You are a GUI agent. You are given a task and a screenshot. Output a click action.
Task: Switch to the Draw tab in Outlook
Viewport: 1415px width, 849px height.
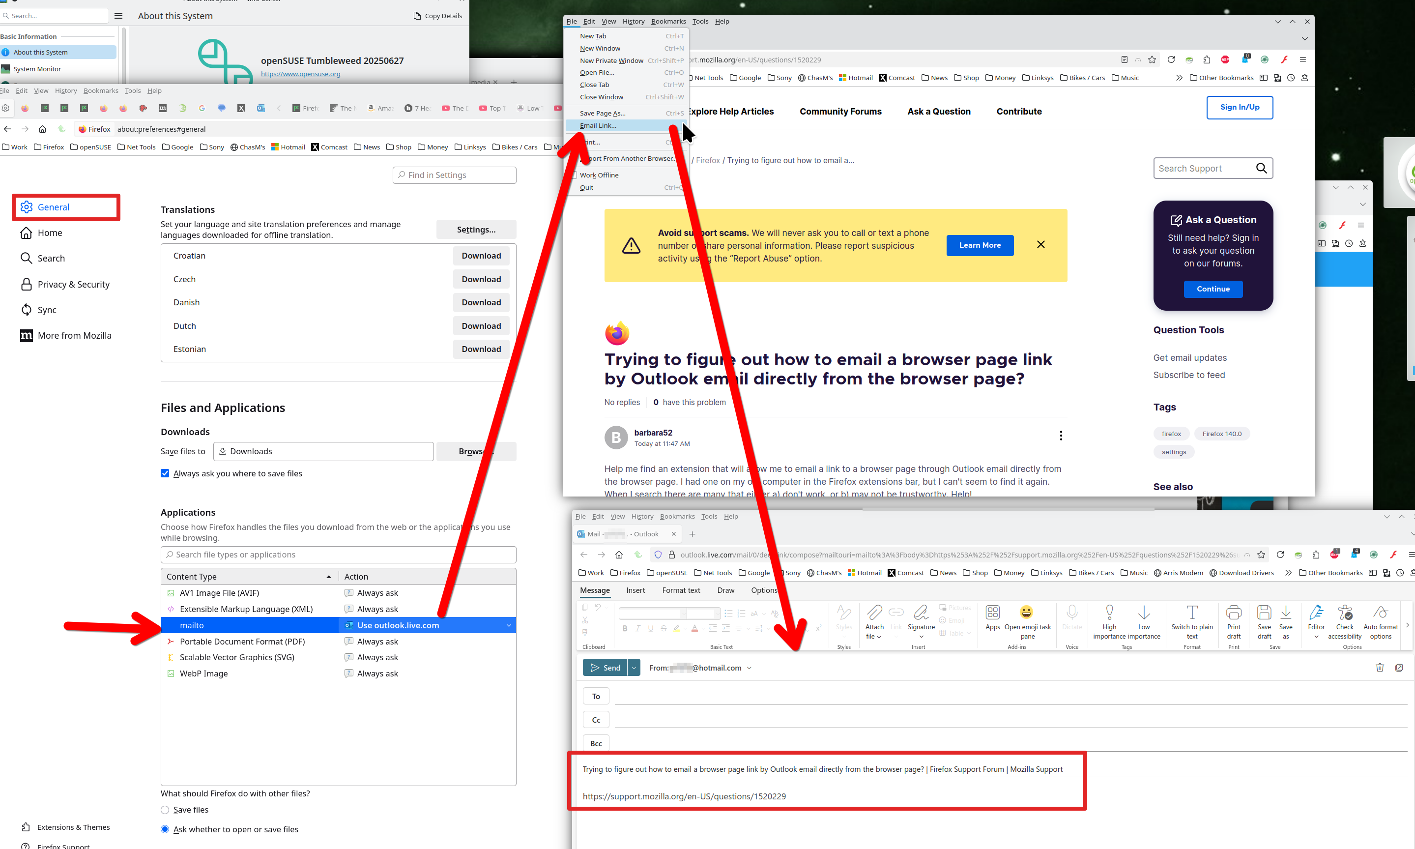(x=725, y=590)
